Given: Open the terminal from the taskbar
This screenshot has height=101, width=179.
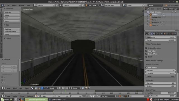Looking at the screenshot, I should tap(19, 99).
